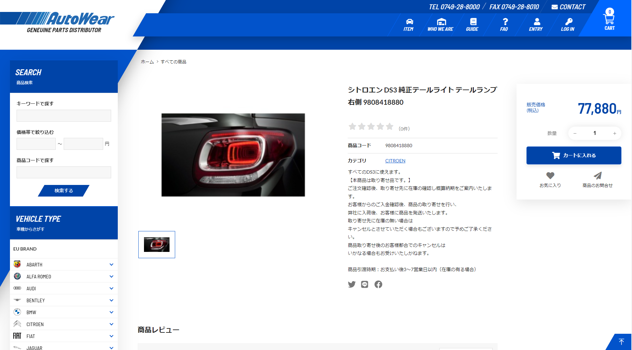
Task: Select the JAGUAR brand label
Action: 35,348
